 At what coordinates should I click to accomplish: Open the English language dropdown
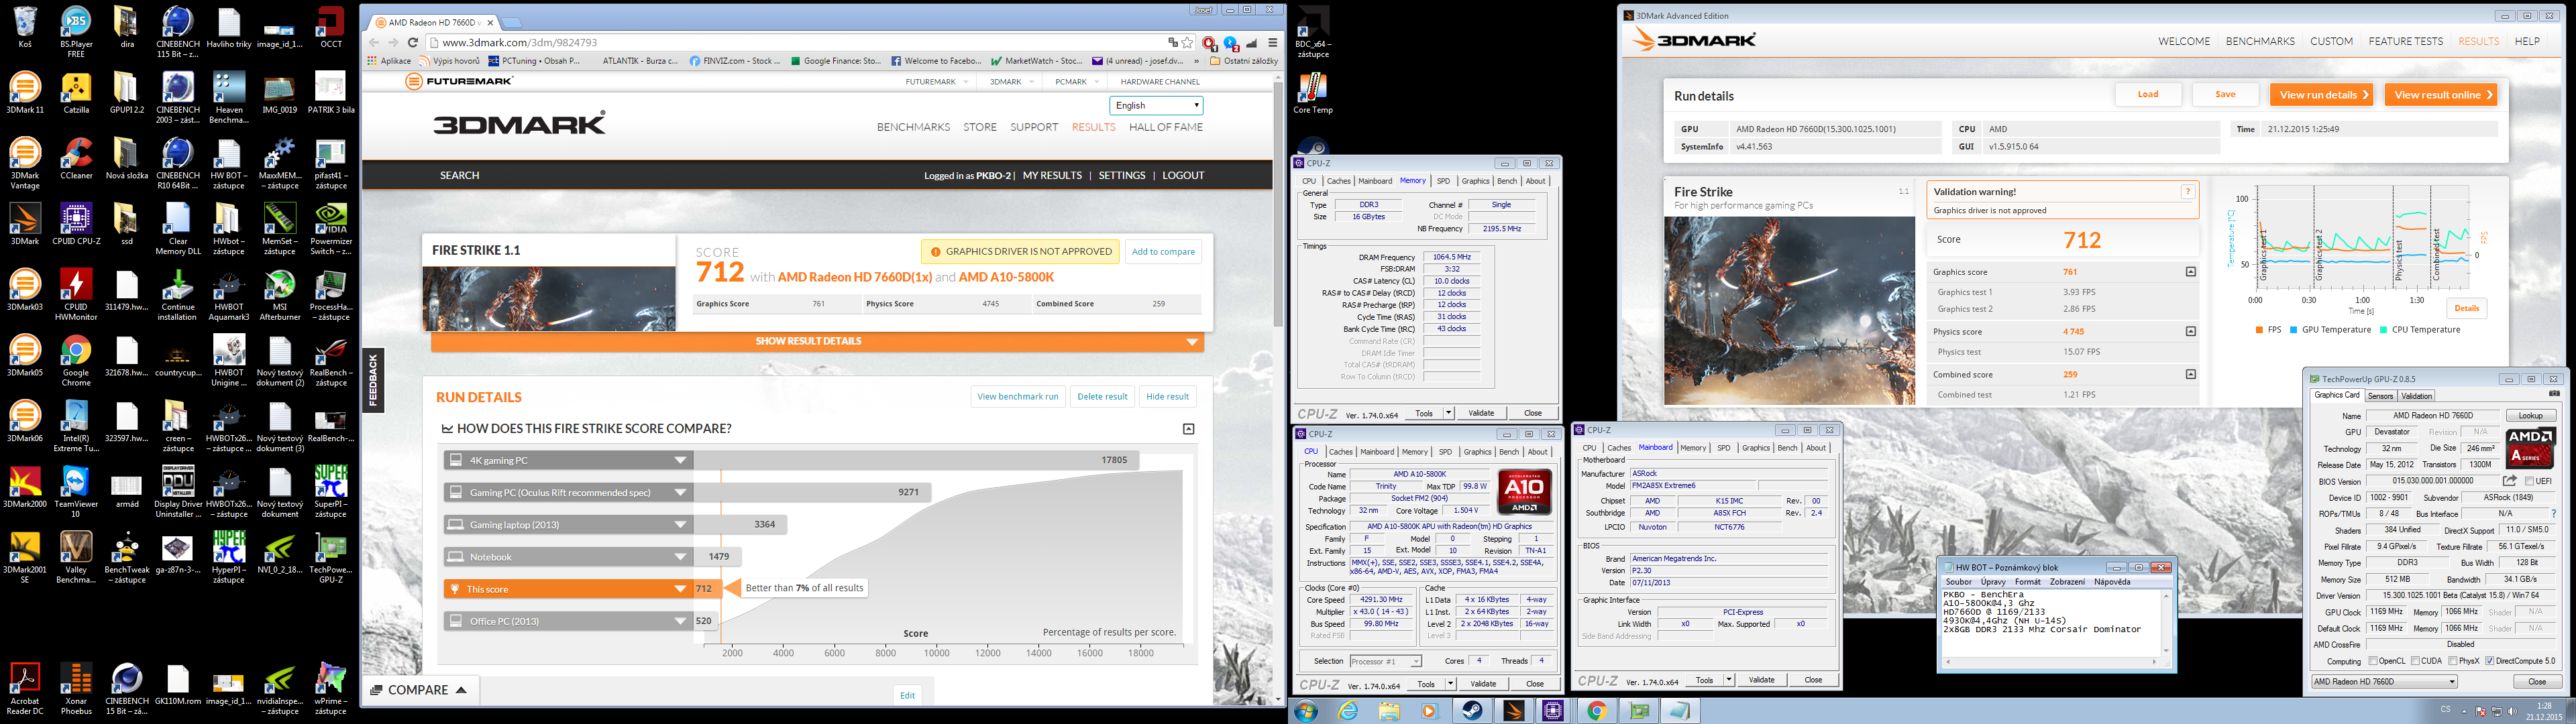(1156, 105)
